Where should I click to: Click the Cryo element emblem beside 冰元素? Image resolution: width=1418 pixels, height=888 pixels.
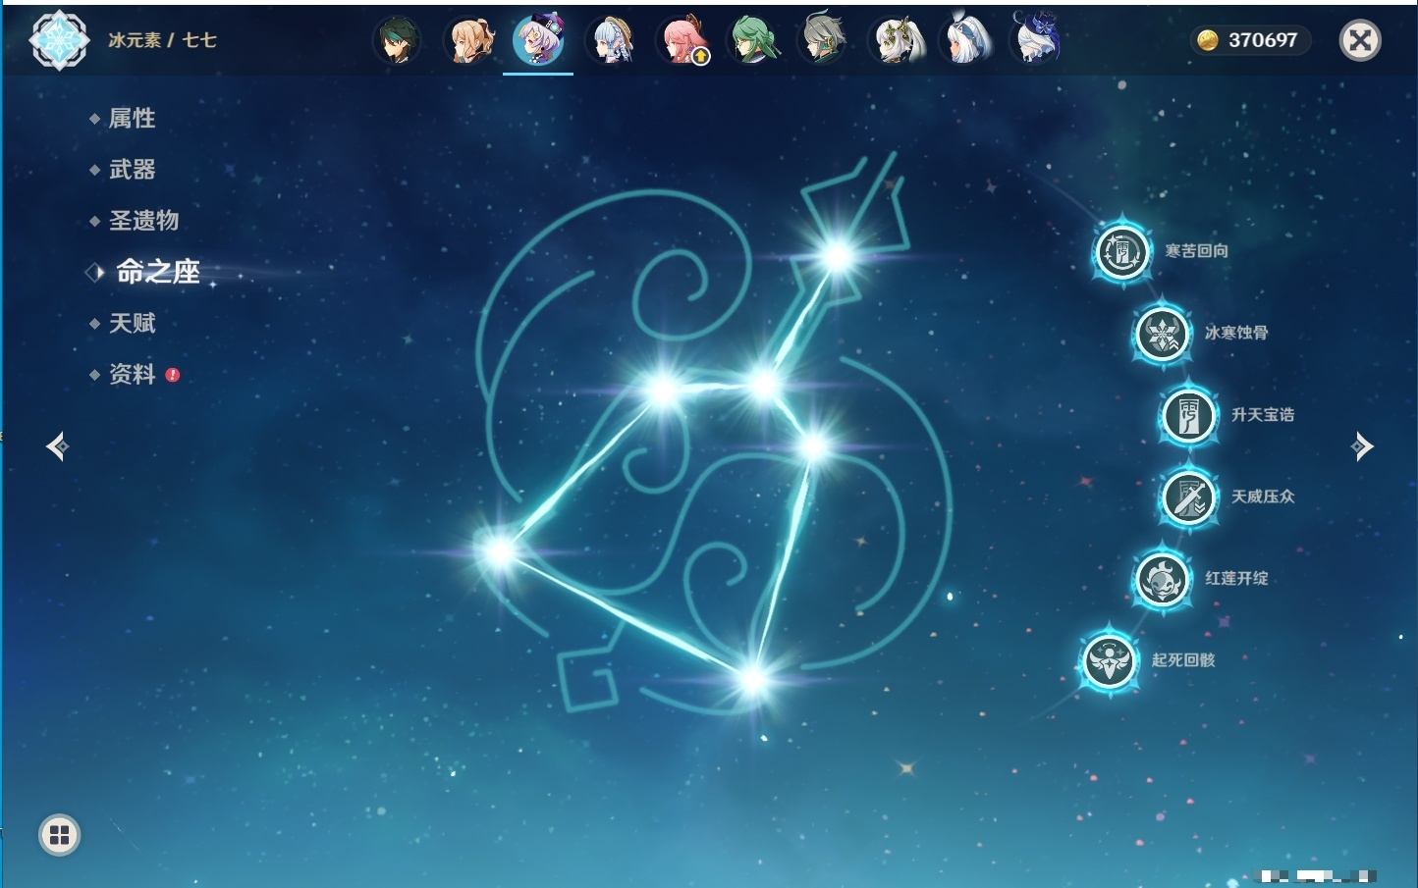point(59,40)
